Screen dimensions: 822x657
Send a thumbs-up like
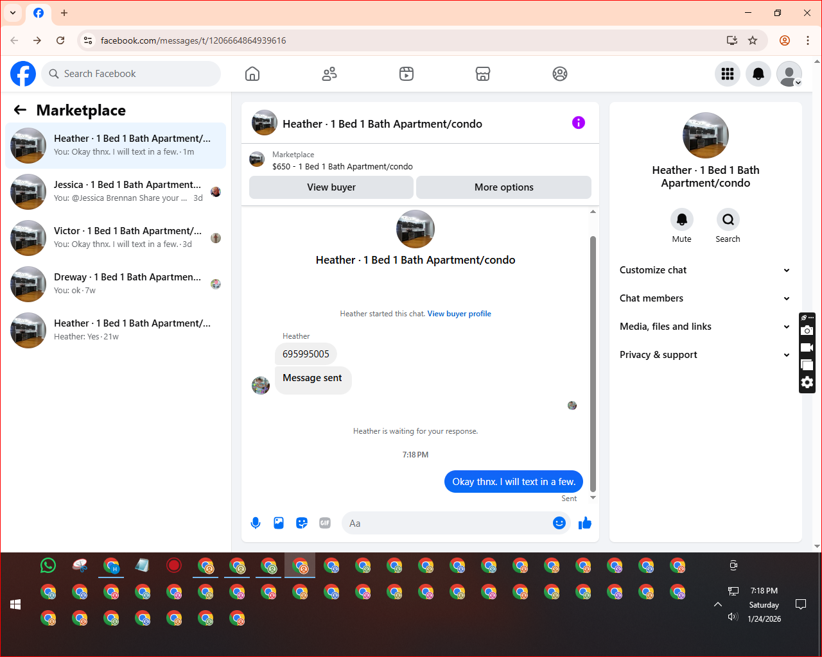point(585,523)
